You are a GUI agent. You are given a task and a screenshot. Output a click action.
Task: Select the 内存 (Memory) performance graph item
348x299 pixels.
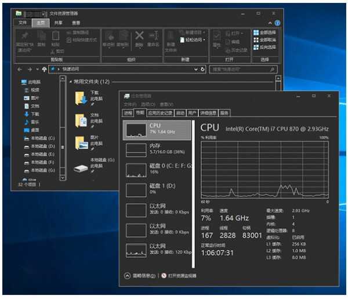(157, 149)
